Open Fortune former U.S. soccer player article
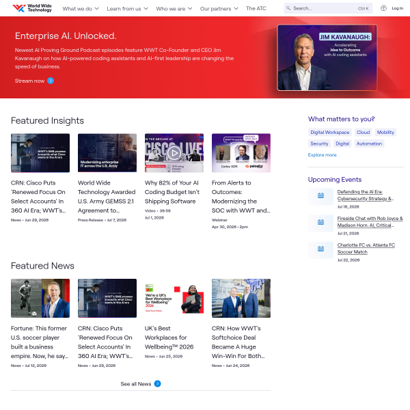The image size is (410, 410). pos(40,342)
